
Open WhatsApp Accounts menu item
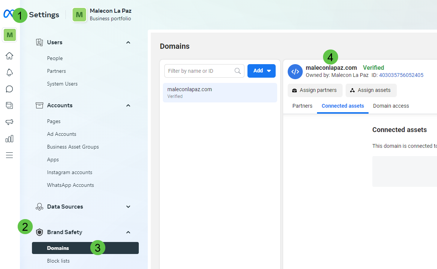70,185
